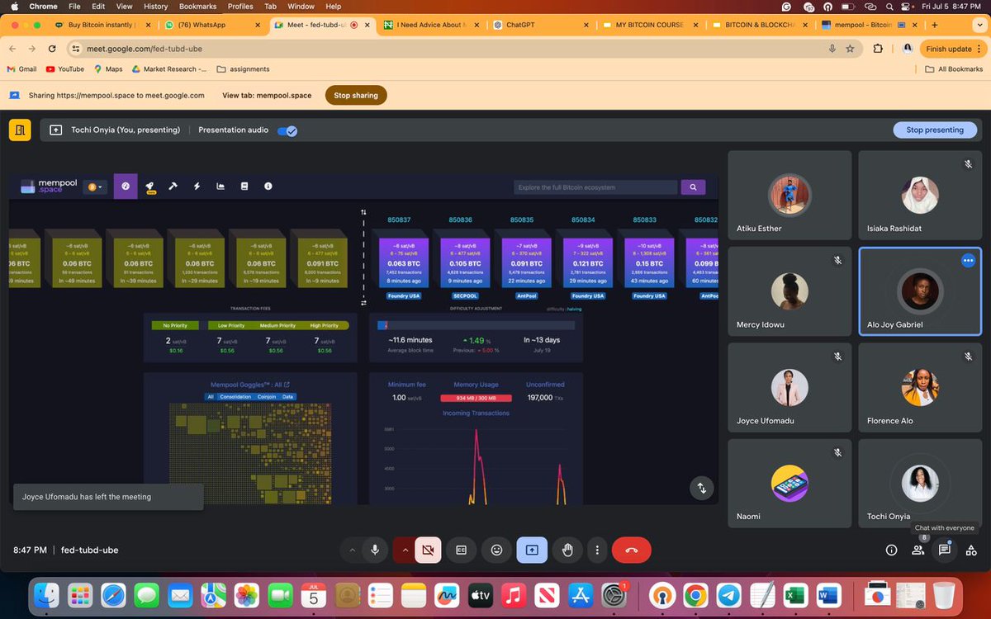Click the present screen button in toolbar
991x619 pixels.
[532, 550]
